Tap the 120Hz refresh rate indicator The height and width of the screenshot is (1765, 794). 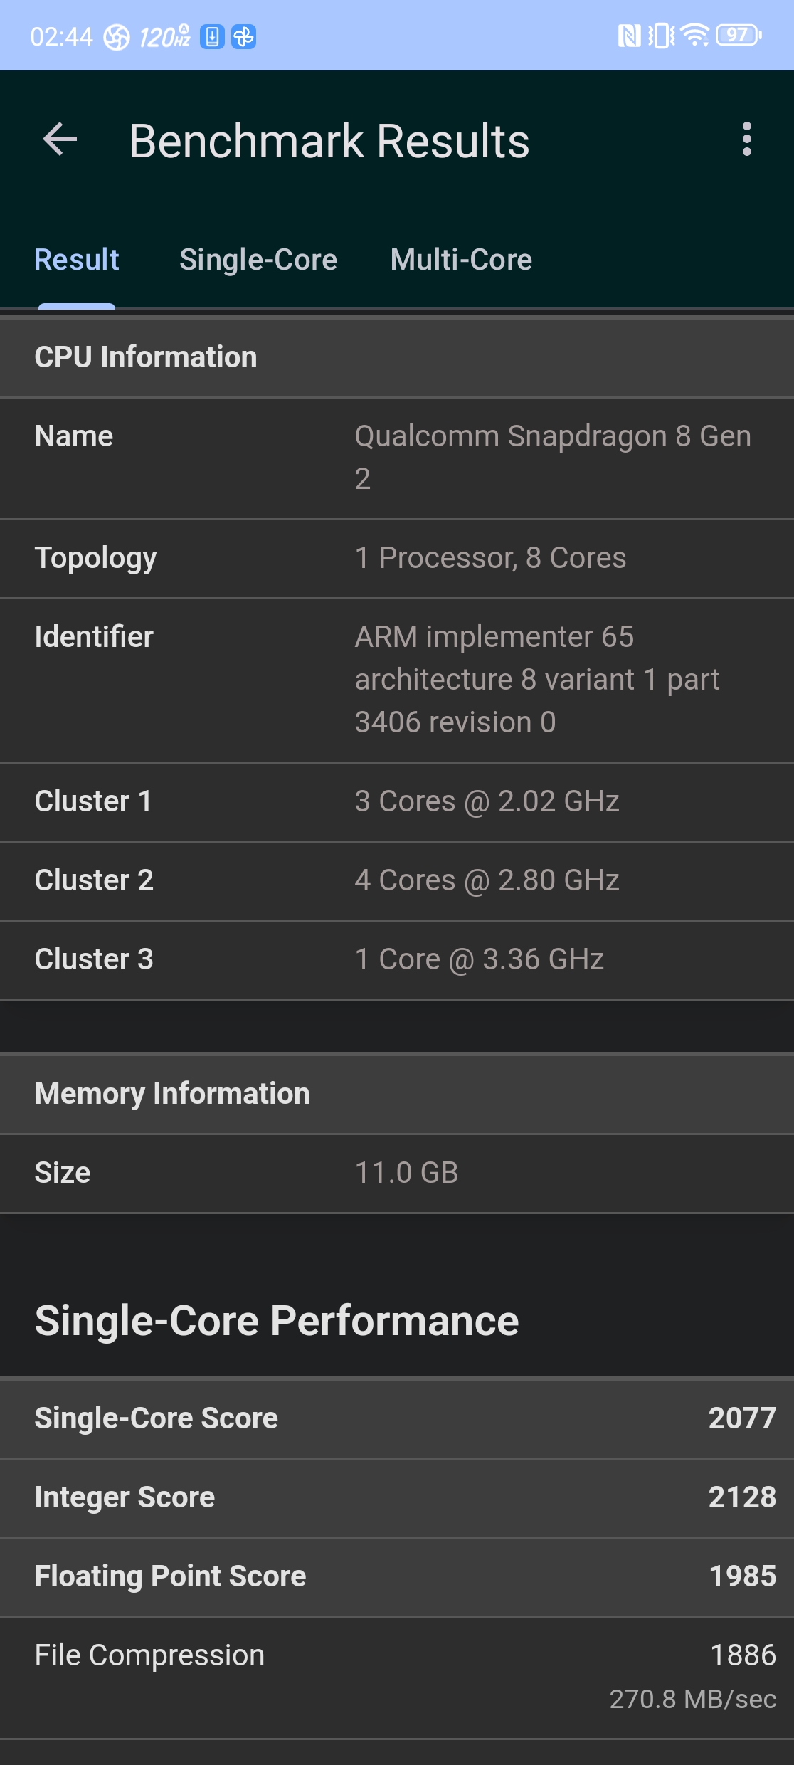tap(164, 37)
